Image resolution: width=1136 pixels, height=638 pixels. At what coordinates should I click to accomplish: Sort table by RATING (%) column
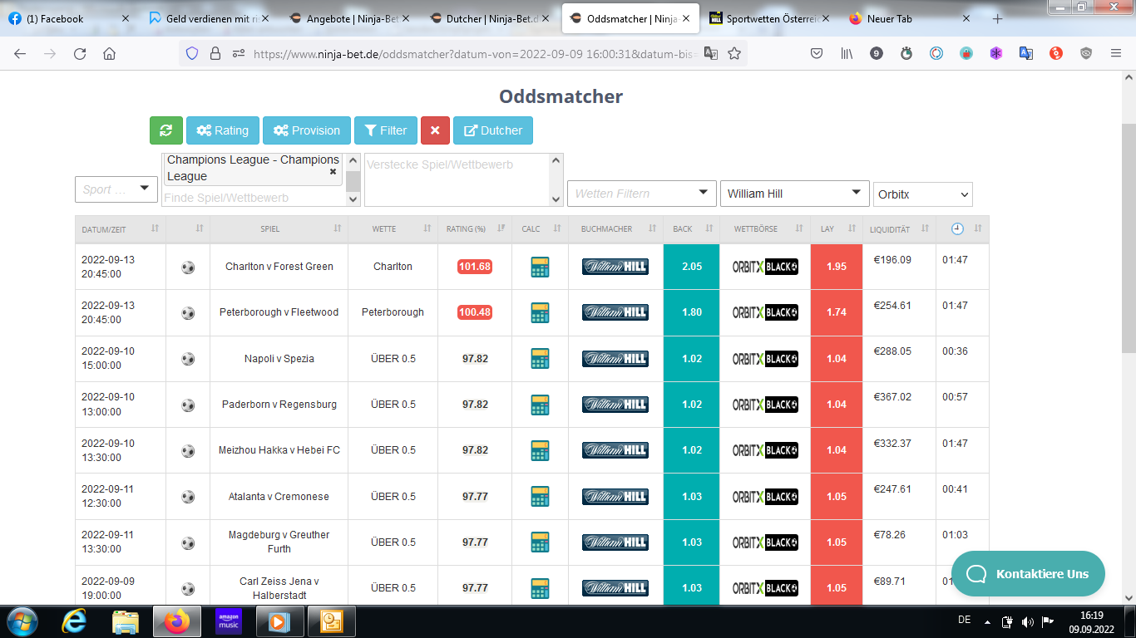(x=475, y=228)
